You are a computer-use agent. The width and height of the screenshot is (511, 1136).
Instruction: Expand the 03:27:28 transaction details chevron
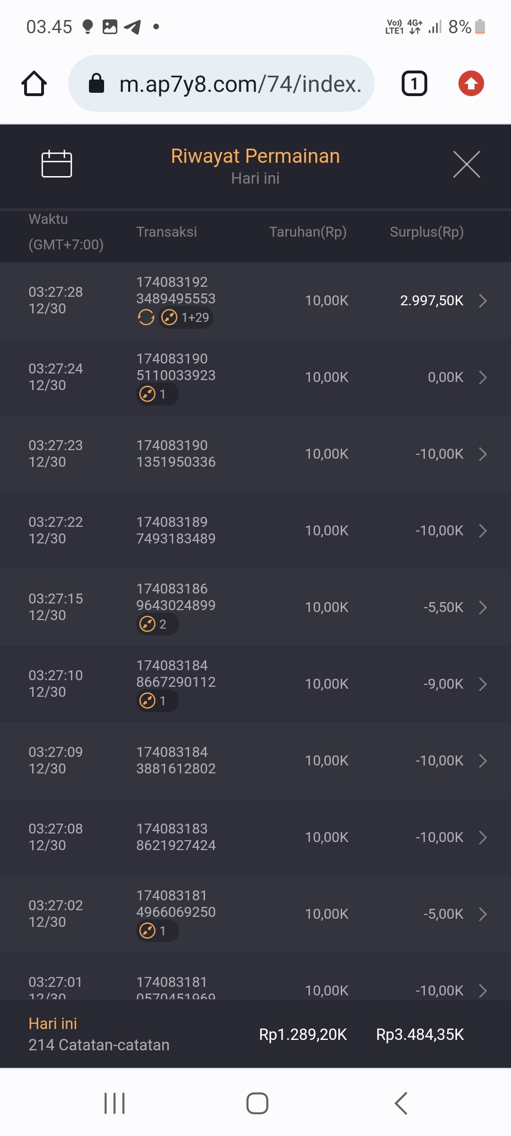[x=483, y=301]
